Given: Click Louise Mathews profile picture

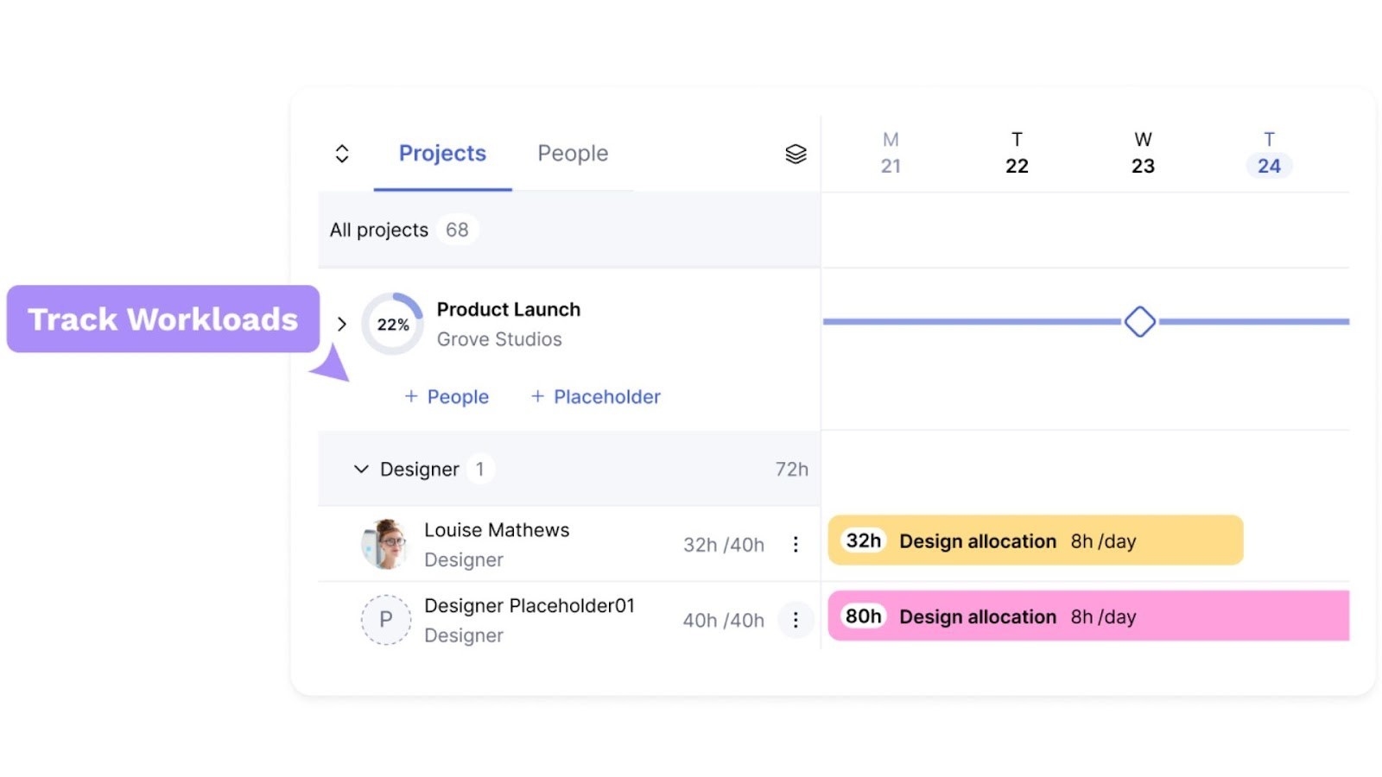Looking at the screenshot, I should (x=386, y=544).
